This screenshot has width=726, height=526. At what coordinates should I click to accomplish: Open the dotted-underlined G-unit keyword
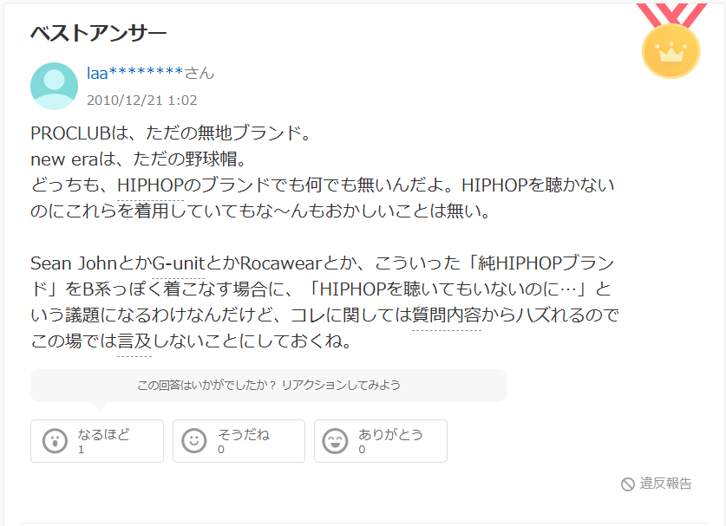point(179,263)
